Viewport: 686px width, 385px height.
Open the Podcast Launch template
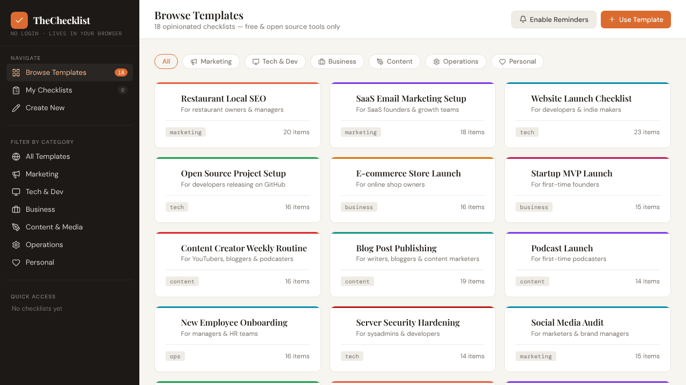coord(587,265)
